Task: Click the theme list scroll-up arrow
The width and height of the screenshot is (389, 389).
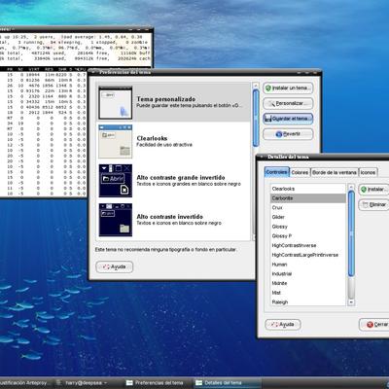Action: coord(256,86)
